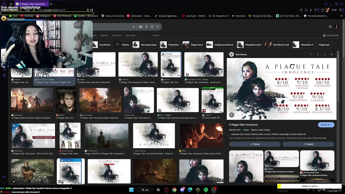345x194 pixels.
Task: Filter images by Soundtrack vinyl chip
Action: coord(278,45)
